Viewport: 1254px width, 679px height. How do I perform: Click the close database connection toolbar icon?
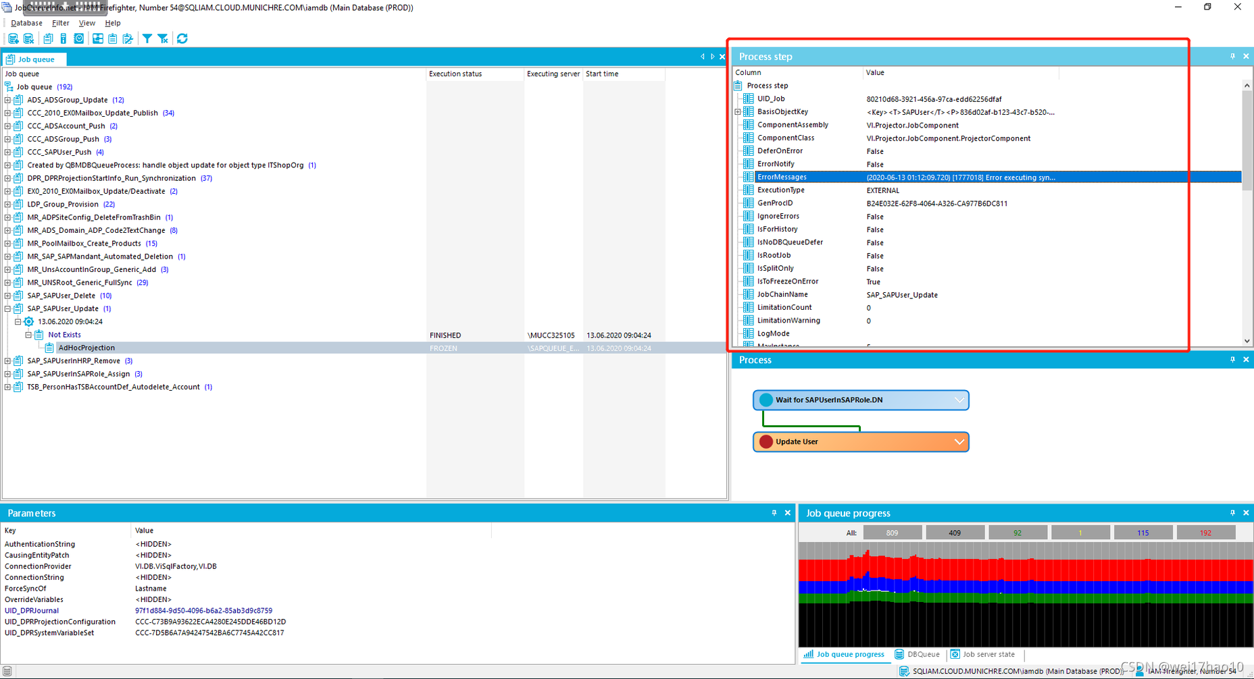(29, 38)
